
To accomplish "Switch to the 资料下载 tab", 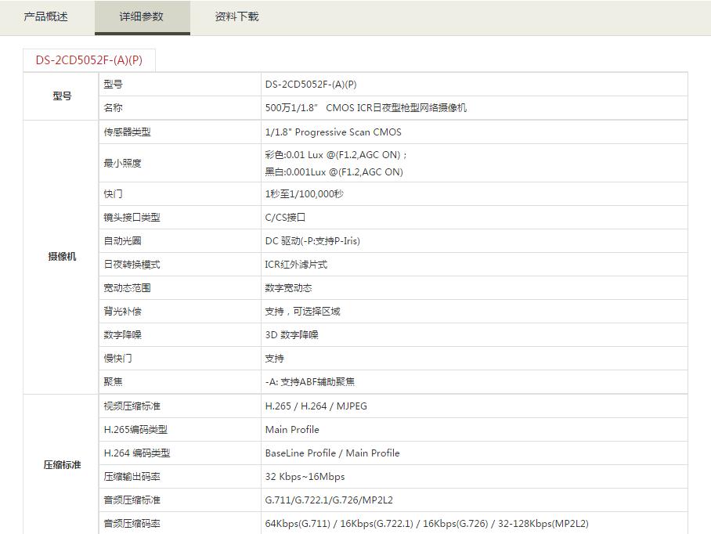I will click(x=236, y=16).
